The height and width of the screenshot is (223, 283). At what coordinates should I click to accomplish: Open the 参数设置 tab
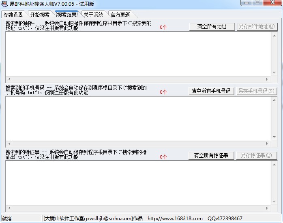13,15
